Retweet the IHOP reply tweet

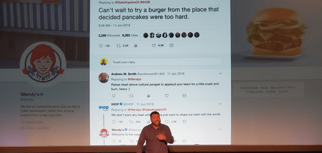click(x=131, y=122)
